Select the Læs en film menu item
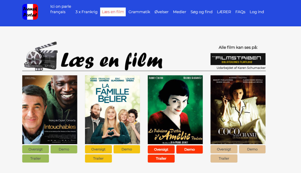 113,12
